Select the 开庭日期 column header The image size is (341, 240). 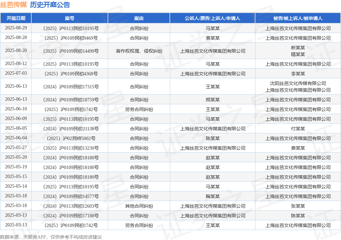16,18
